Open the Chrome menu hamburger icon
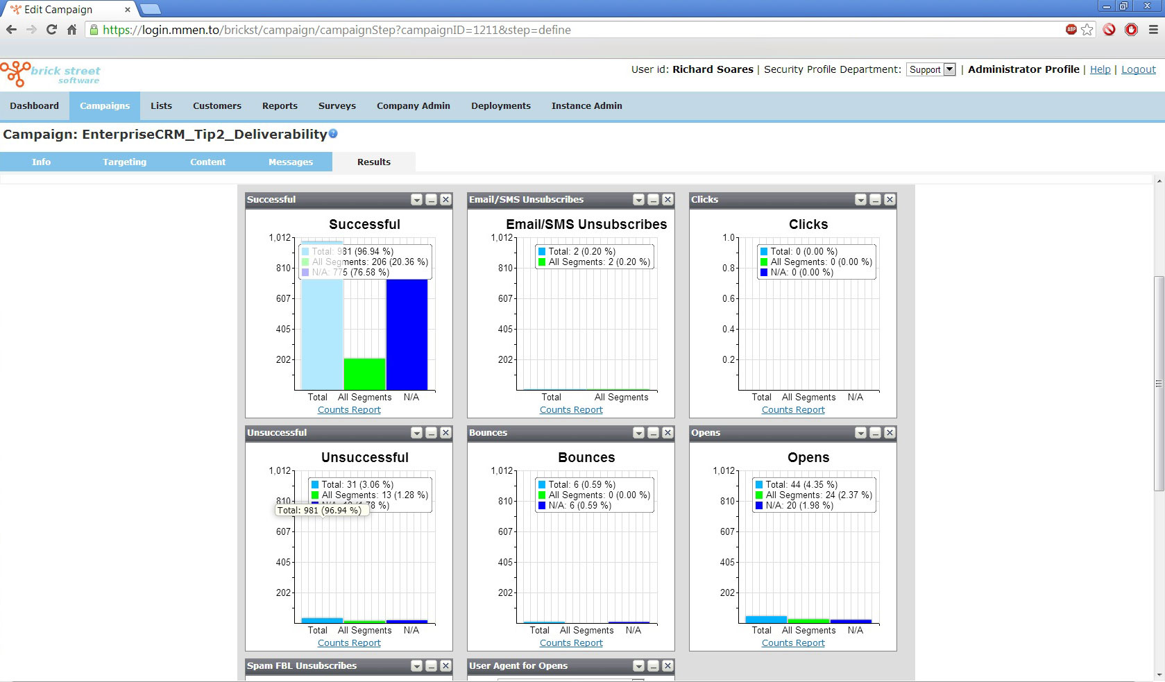Screen dimensions: 1165x682 (x=1153, y=30)
